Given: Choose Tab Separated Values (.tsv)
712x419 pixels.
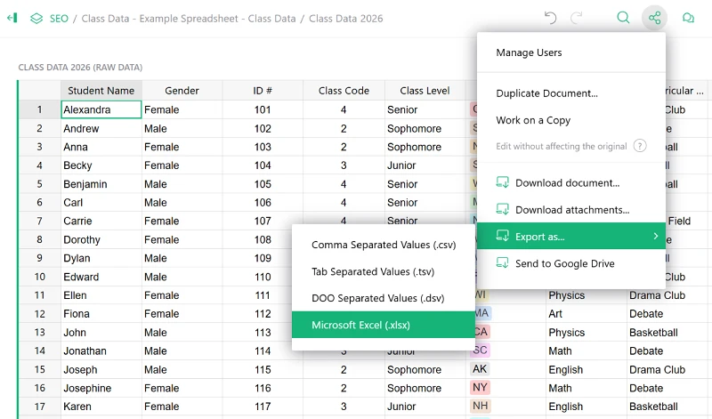Looking at the screenshot, I should click(370, 271).
